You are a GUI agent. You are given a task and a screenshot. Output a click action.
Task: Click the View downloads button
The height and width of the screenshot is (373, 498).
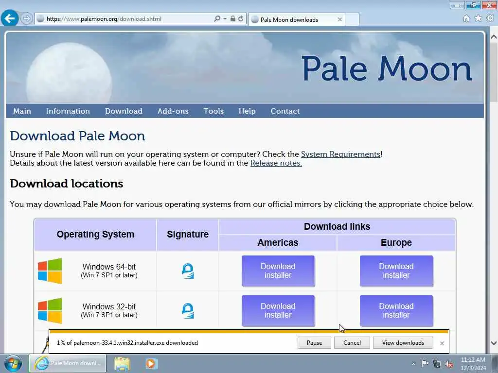pyautogui.click(x=403, y=343)
